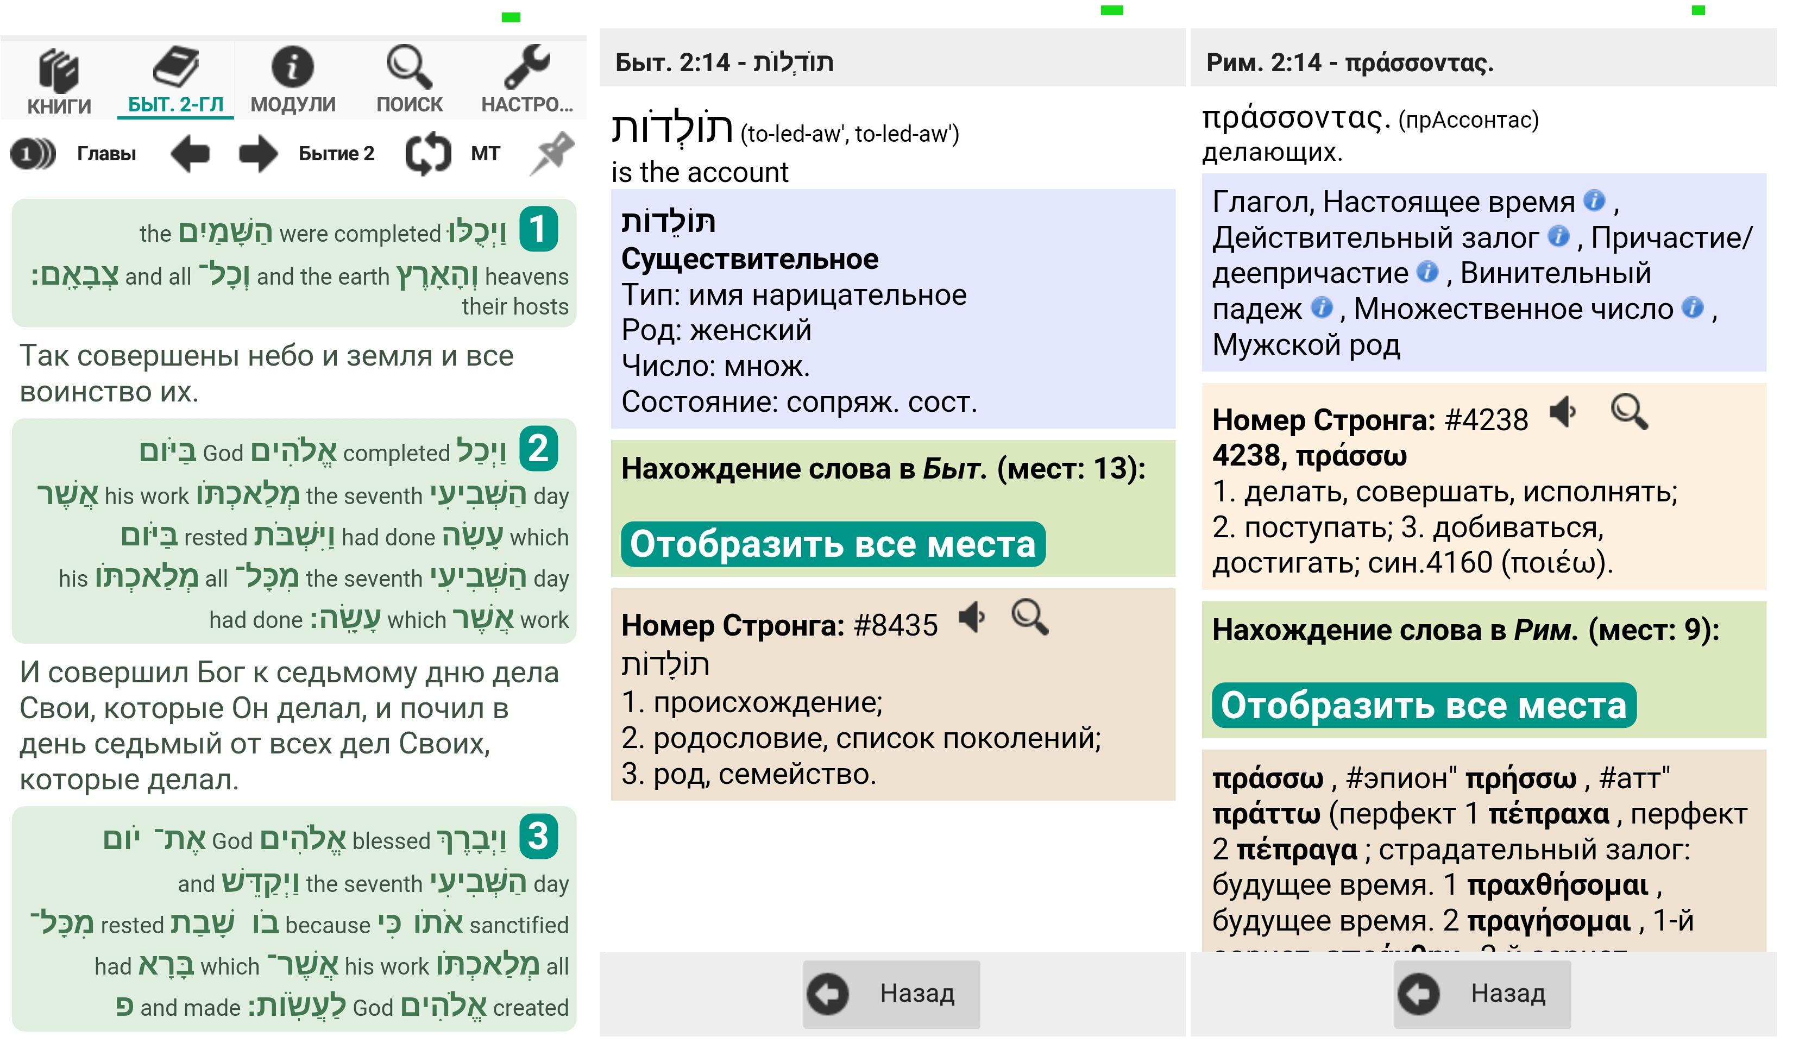Viewport: 1799px width, 1043px height.
Task: Open info for Настоящее время
Action: tap(1594, 200)
